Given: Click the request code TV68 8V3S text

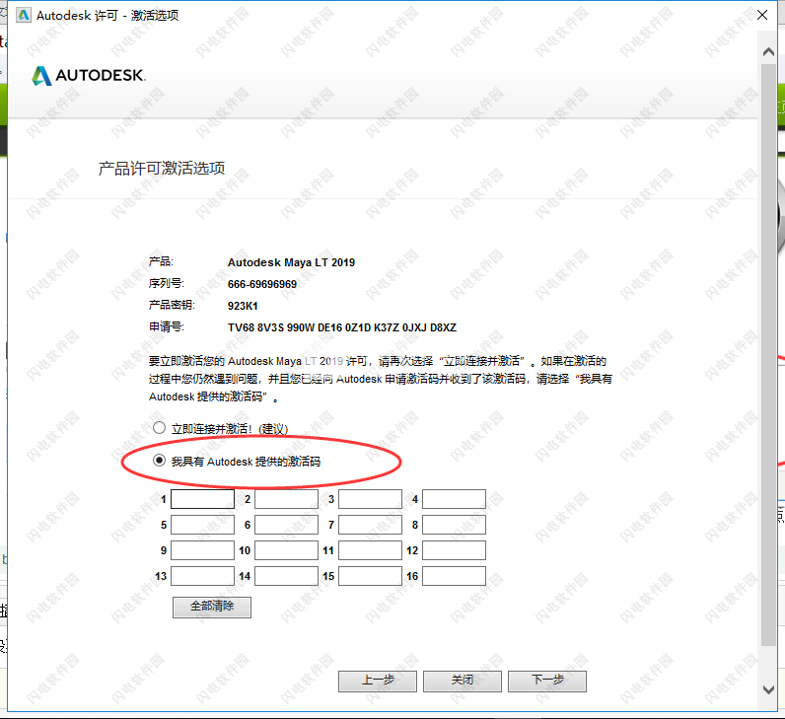Looking at the screenshot, I should (x=342, y=327).
